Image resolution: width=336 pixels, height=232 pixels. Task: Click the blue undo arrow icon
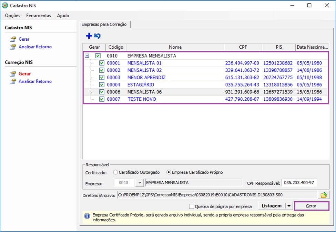click(x=98, y=36)
